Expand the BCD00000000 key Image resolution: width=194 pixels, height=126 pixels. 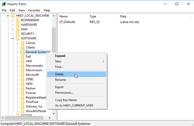(x=13, y=20)
